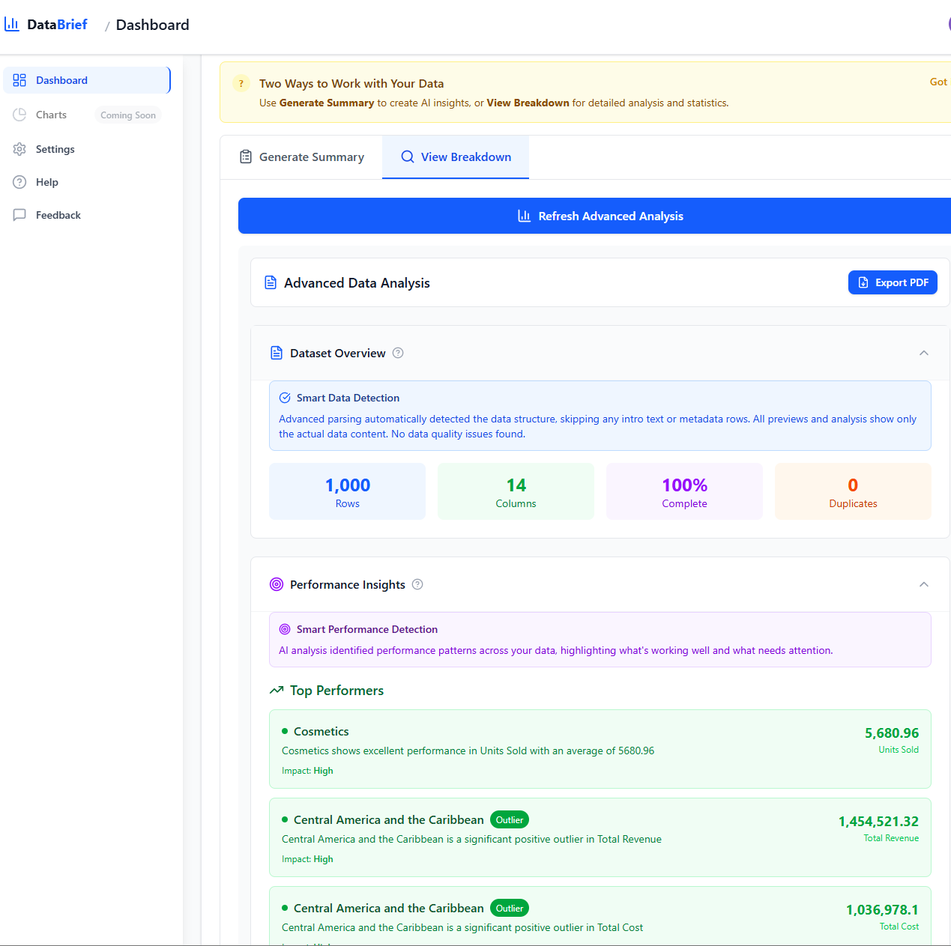Dismiss banner with Got it link

940,82
